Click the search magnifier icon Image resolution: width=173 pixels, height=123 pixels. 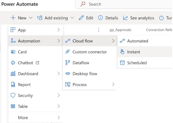[x=83, y=4]
